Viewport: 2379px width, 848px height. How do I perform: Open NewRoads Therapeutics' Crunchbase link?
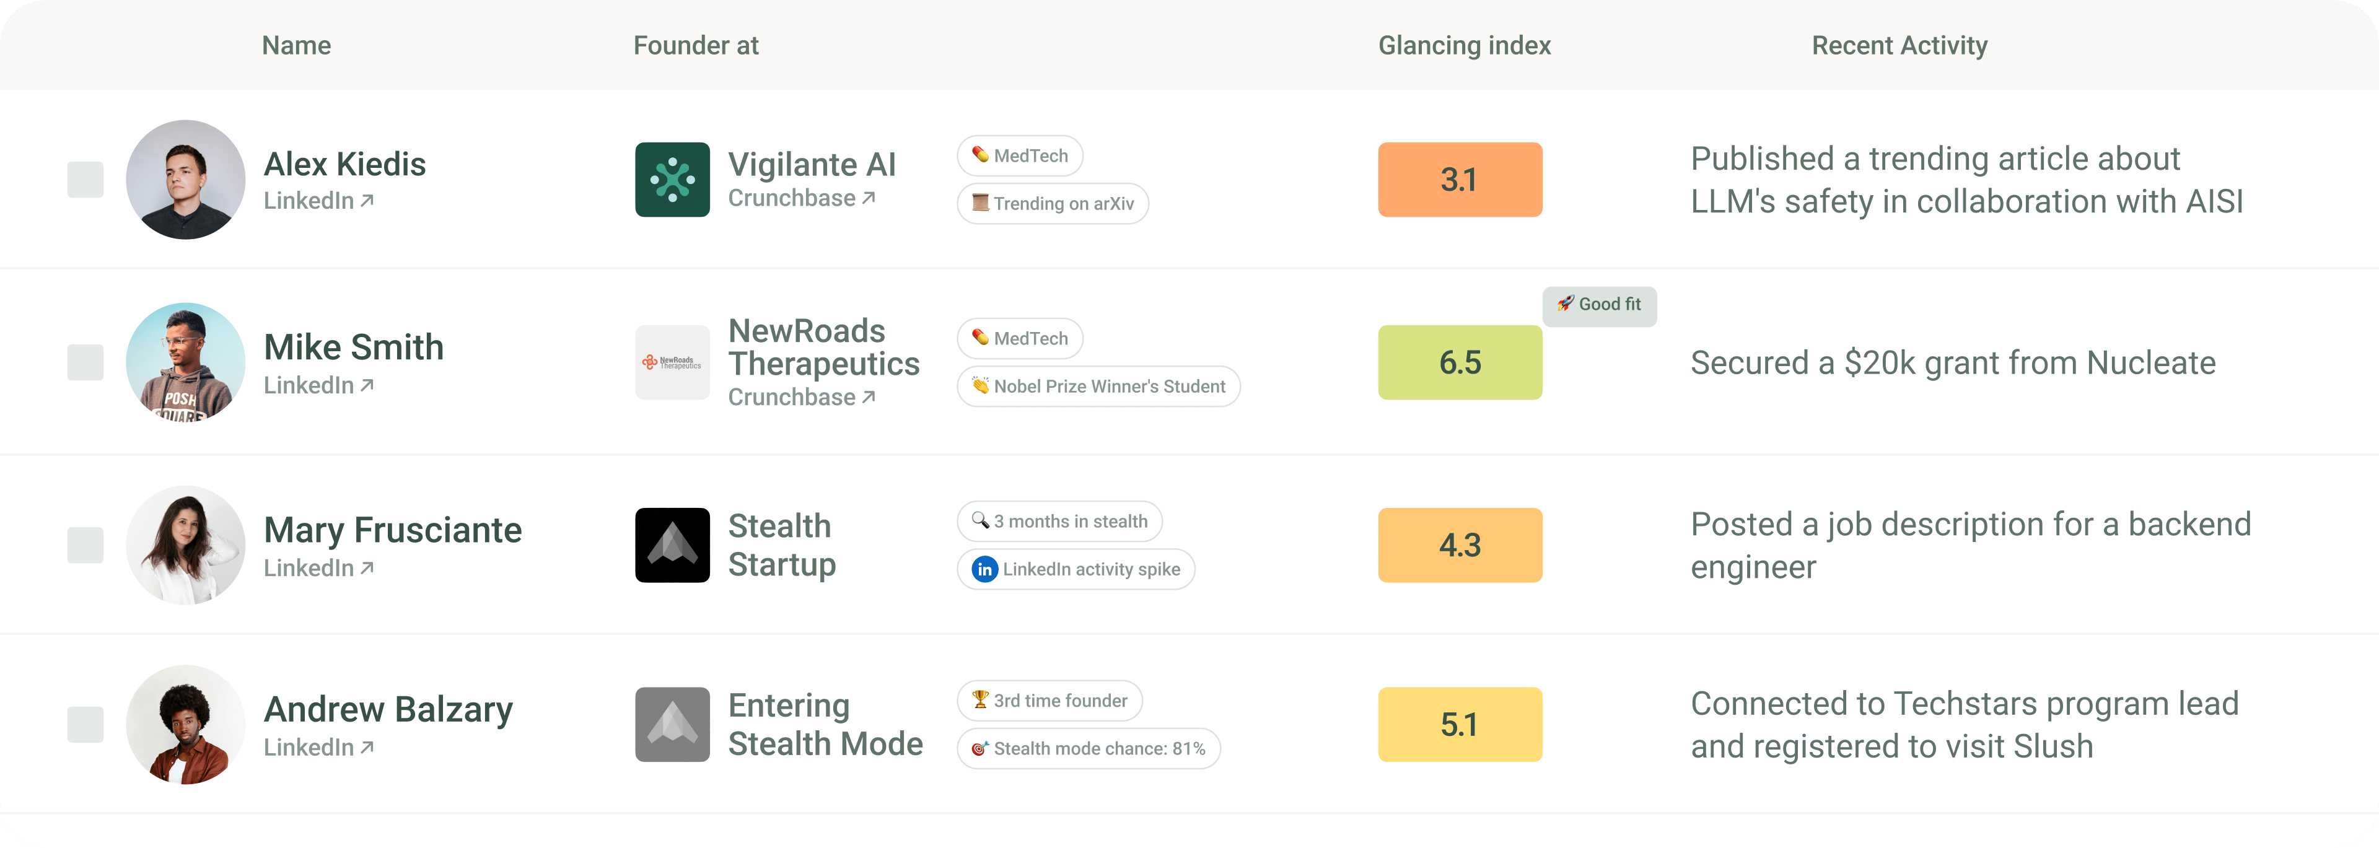pos(800,397)
